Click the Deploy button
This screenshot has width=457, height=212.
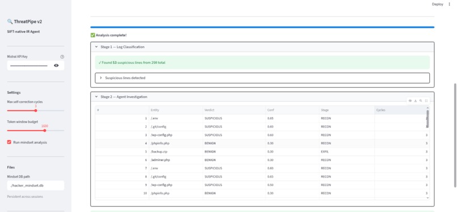pyautogui.click(x=438, y=5)
